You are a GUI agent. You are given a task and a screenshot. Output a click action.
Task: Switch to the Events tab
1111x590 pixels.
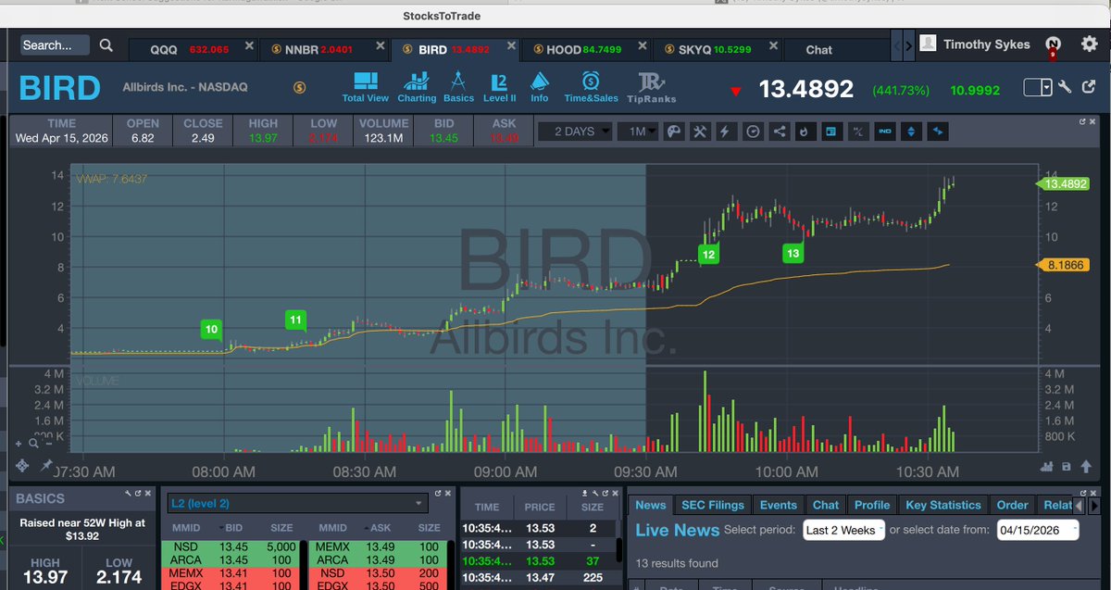(x=778, y=505)
